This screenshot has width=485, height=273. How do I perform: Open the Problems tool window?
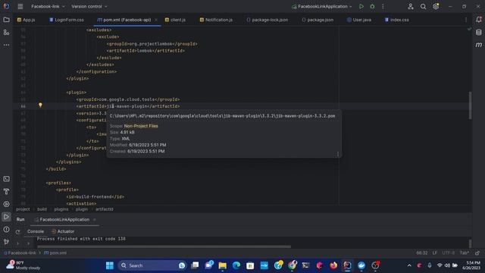[6, 229]
